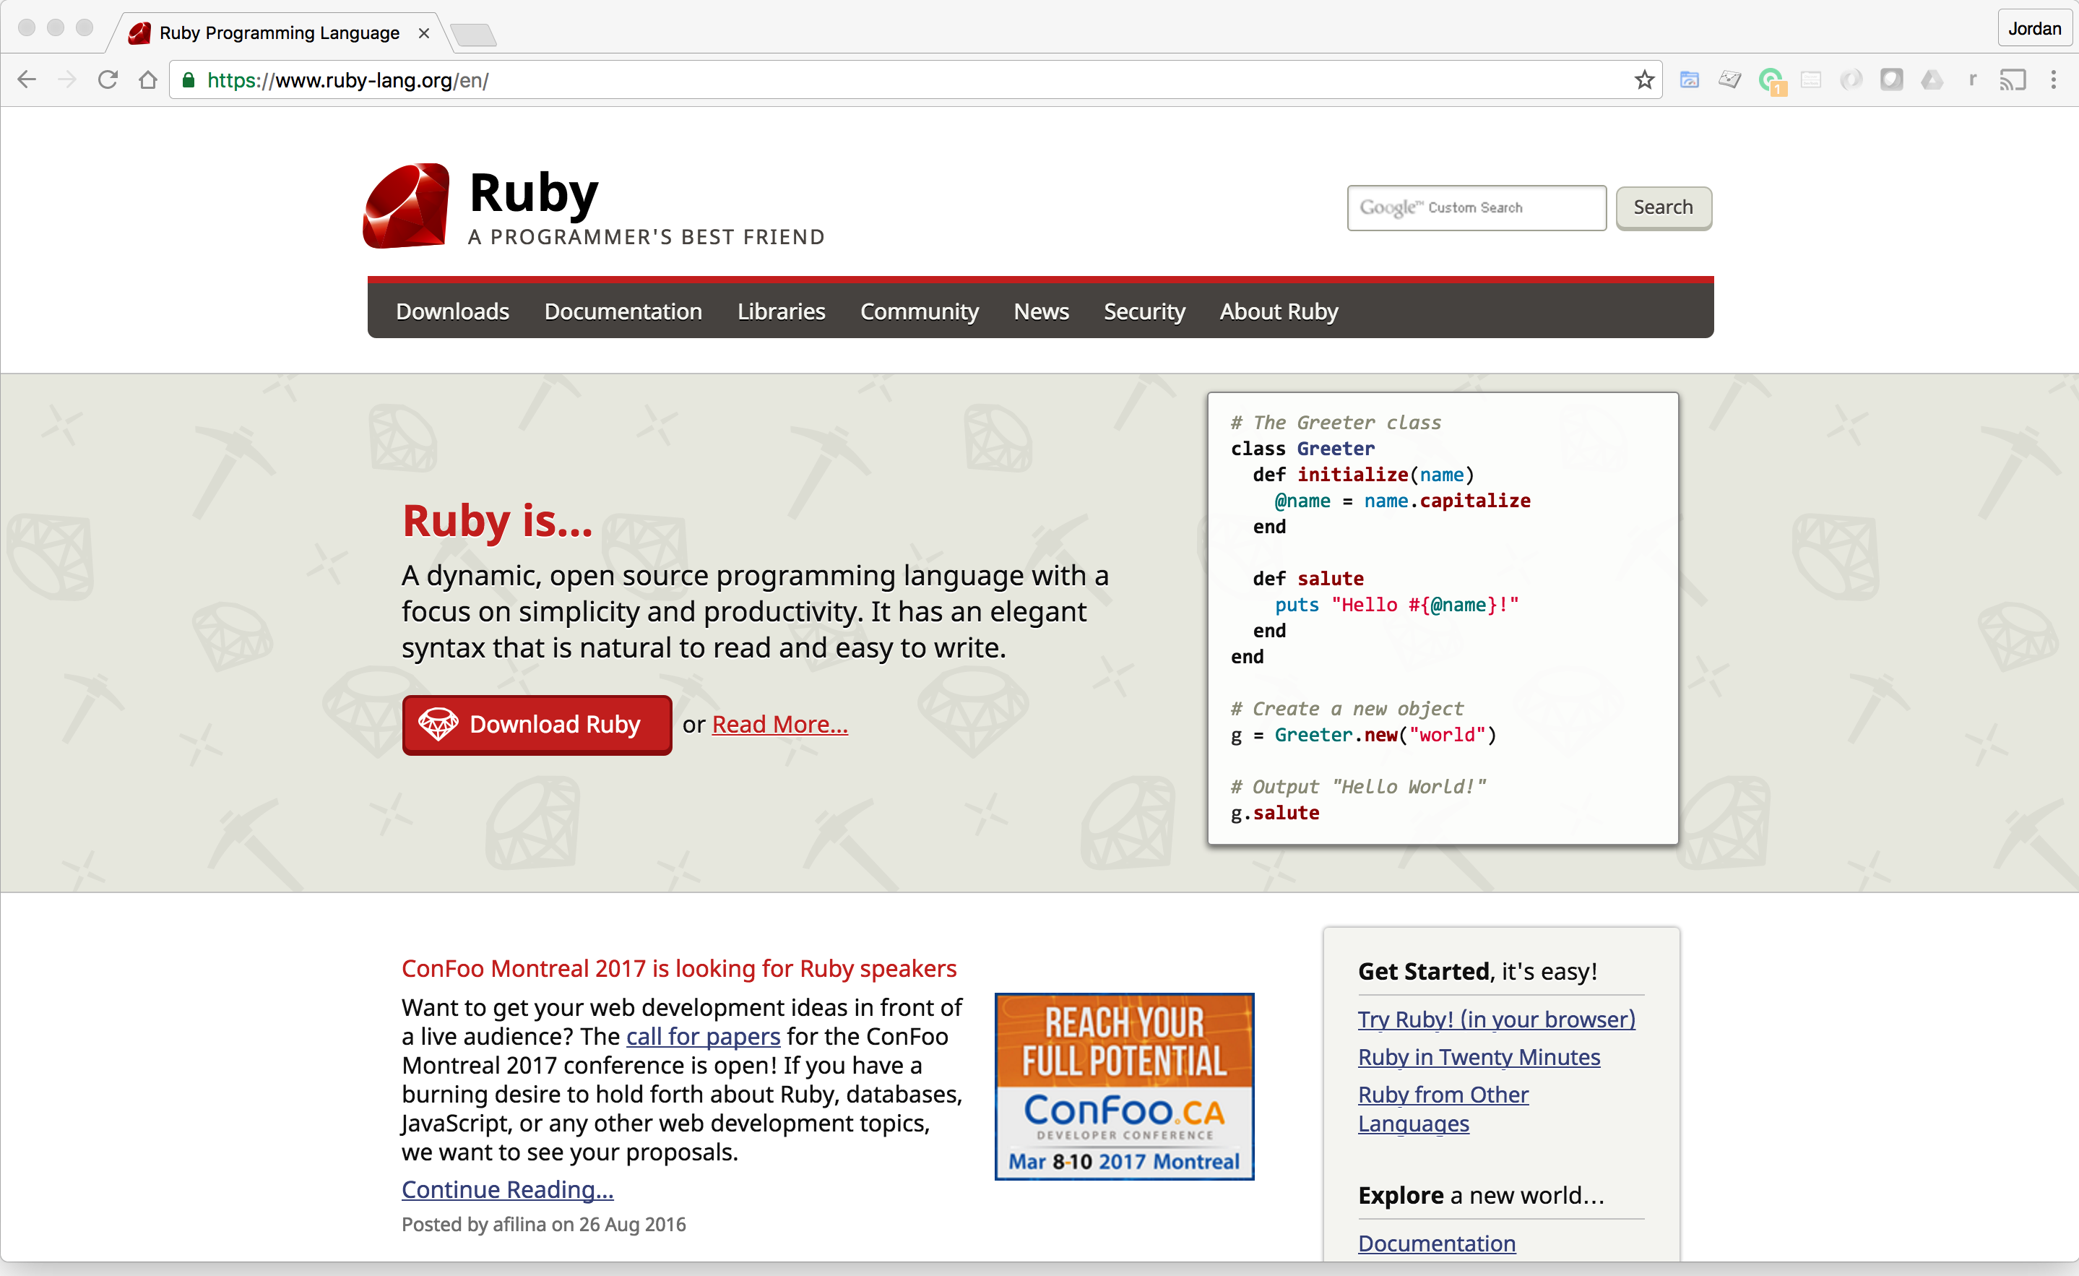This screenshot has height=1276, width=2079.
Task: Go back with the browser back arrow
Action: click(27, 80)
